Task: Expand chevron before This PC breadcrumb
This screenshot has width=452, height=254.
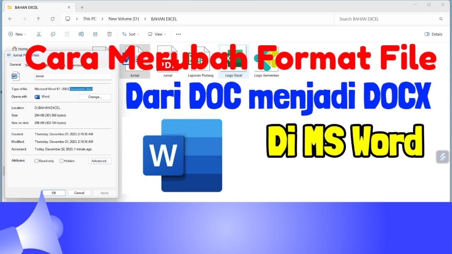Action: (77, 19)
